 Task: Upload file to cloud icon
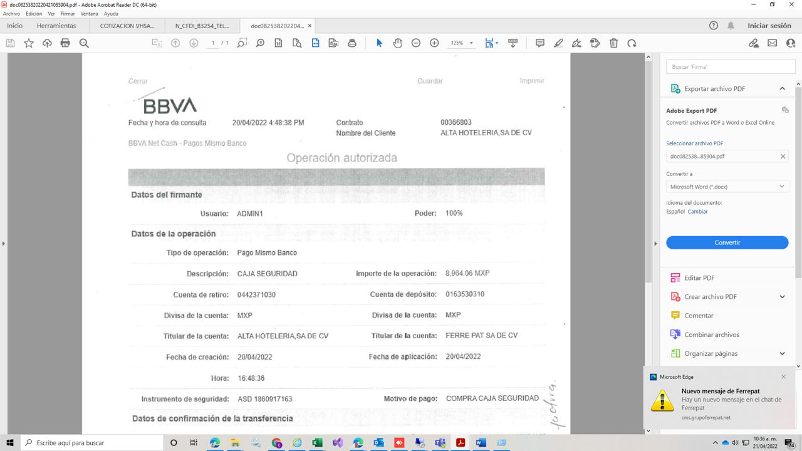point(47,43)
